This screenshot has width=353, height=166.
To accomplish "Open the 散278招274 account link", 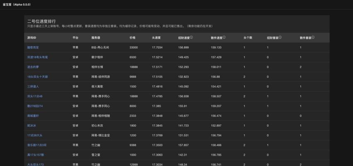I will click(35, 106).
